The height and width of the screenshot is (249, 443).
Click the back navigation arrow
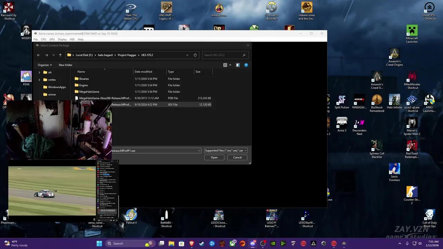click(38, 55)
